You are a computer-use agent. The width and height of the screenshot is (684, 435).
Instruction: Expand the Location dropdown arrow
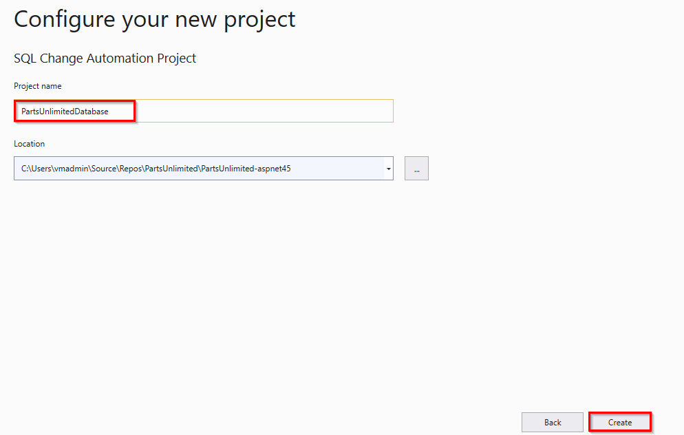(x=388, y=169)
